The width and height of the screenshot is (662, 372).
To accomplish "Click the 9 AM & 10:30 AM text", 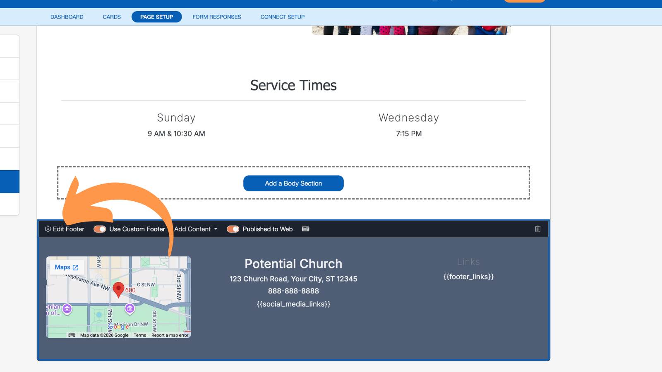I will click(x=176, y=134).
